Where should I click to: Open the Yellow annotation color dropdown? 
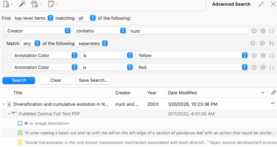pyautogui.click(x=192, y=55)
